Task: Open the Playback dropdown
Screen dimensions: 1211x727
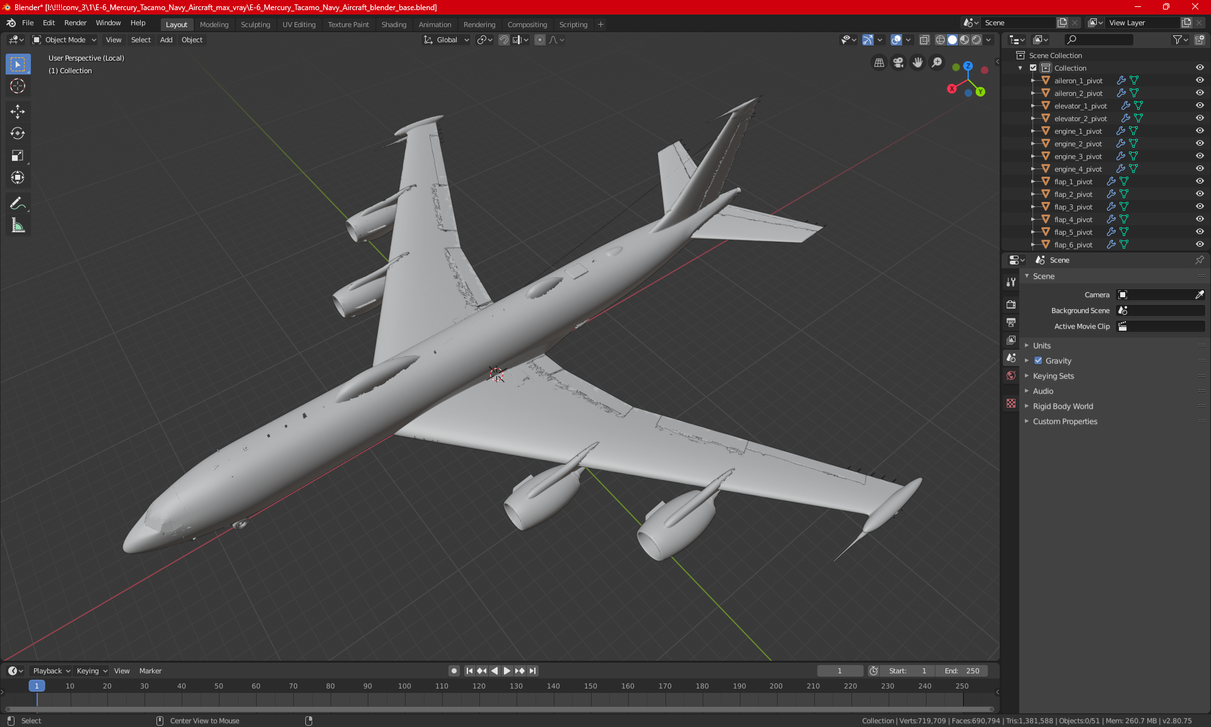Action: click(50, 671)
